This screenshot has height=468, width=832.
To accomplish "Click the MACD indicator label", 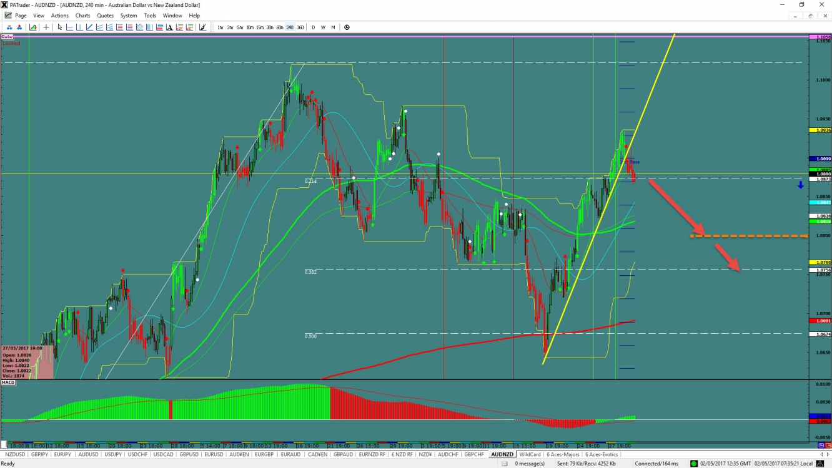I will [8, 383].
